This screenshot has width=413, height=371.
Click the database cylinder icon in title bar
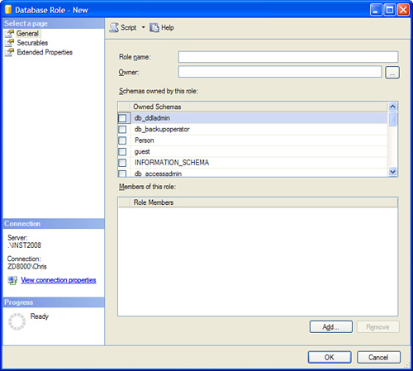tap(8, 9)
